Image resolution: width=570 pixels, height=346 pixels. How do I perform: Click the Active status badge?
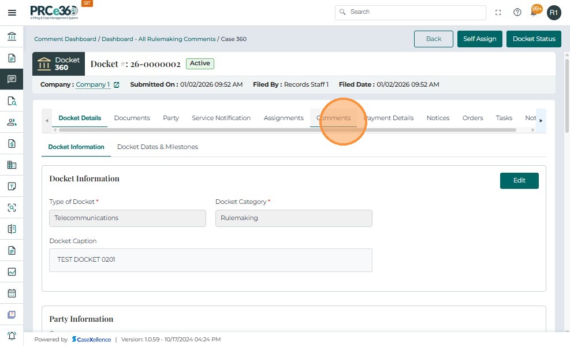(200, 64)
